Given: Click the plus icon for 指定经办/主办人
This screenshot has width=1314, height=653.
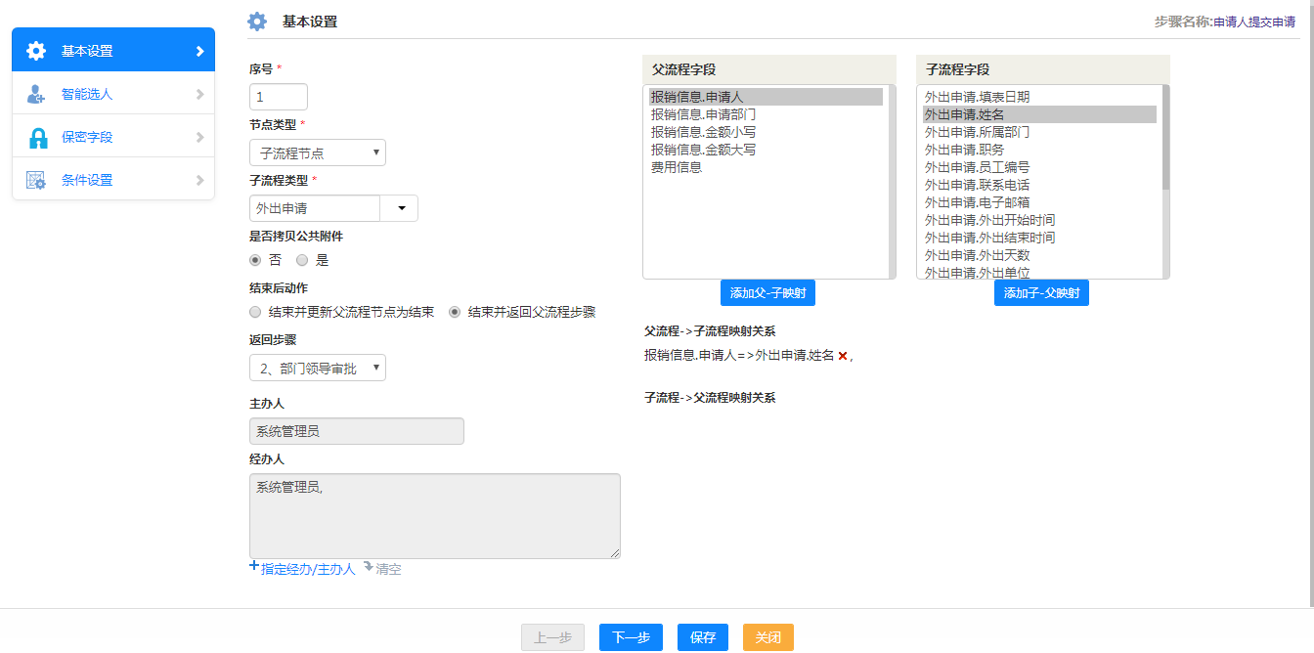Looking at the screenshot, I should click(254, 567).
